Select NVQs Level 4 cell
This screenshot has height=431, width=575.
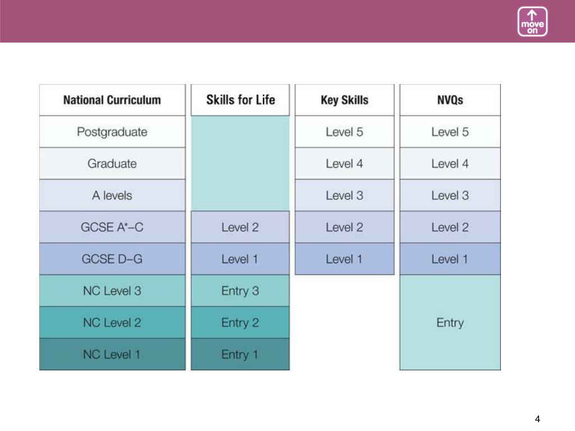(x=450, y=164)
